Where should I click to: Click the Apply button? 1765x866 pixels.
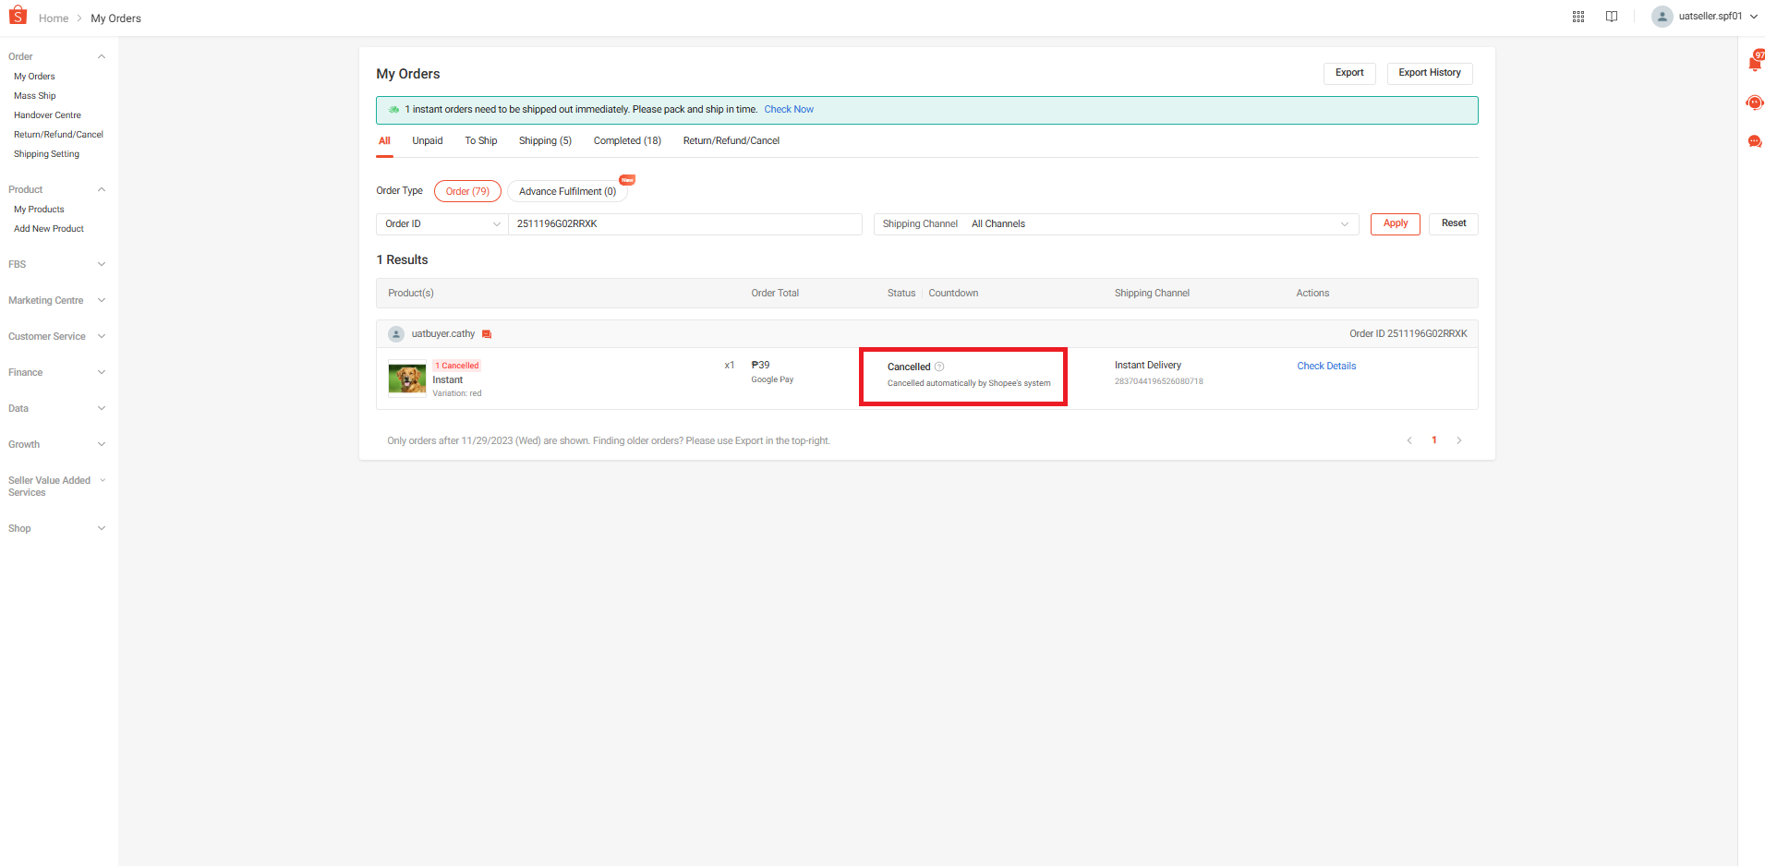1396,223
